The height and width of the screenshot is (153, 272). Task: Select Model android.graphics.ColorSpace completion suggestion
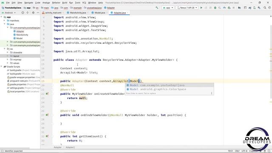[x=169, y=89]
